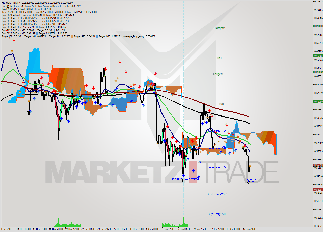The height and width of the screenshot is (232, 323).
Task: Click the '0 New Buy Wave started' annotation
Action: pyautogui.click(x=184, y=179)
